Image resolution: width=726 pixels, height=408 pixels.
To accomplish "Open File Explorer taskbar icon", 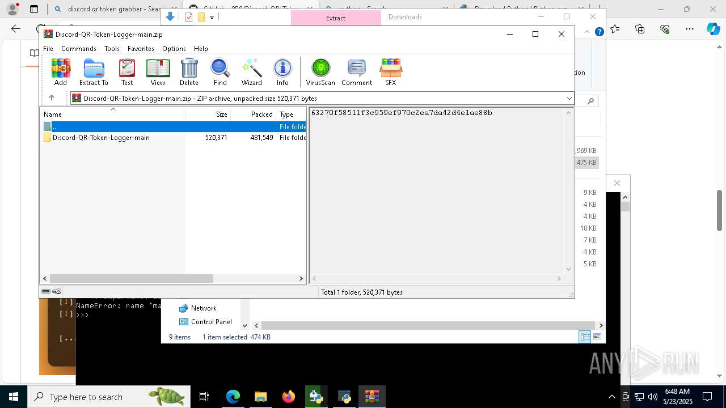I will pyautogui.click(x=261, y=397).
